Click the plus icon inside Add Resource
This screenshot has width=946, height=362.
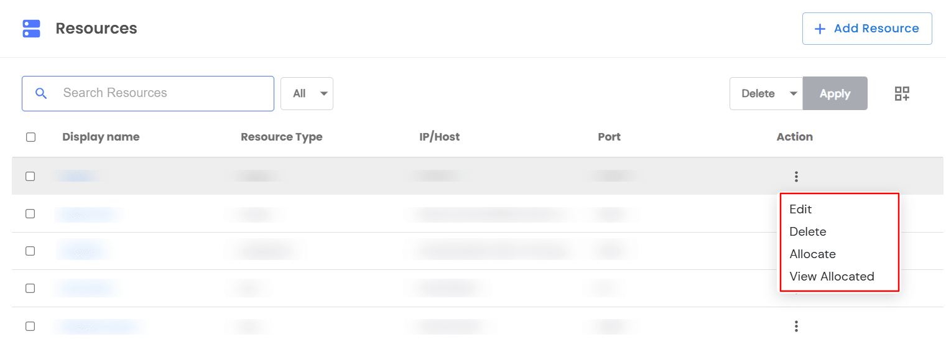820,29
